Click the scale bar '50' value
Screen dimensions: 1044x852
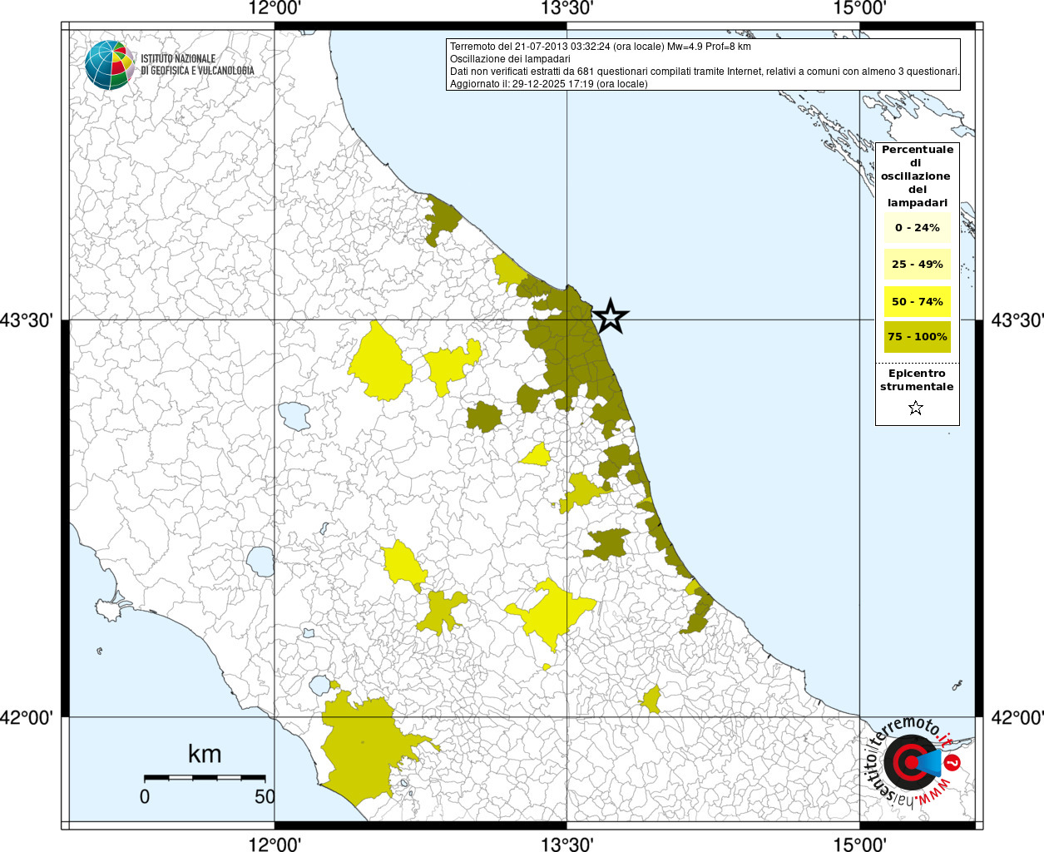coord(265,796)
